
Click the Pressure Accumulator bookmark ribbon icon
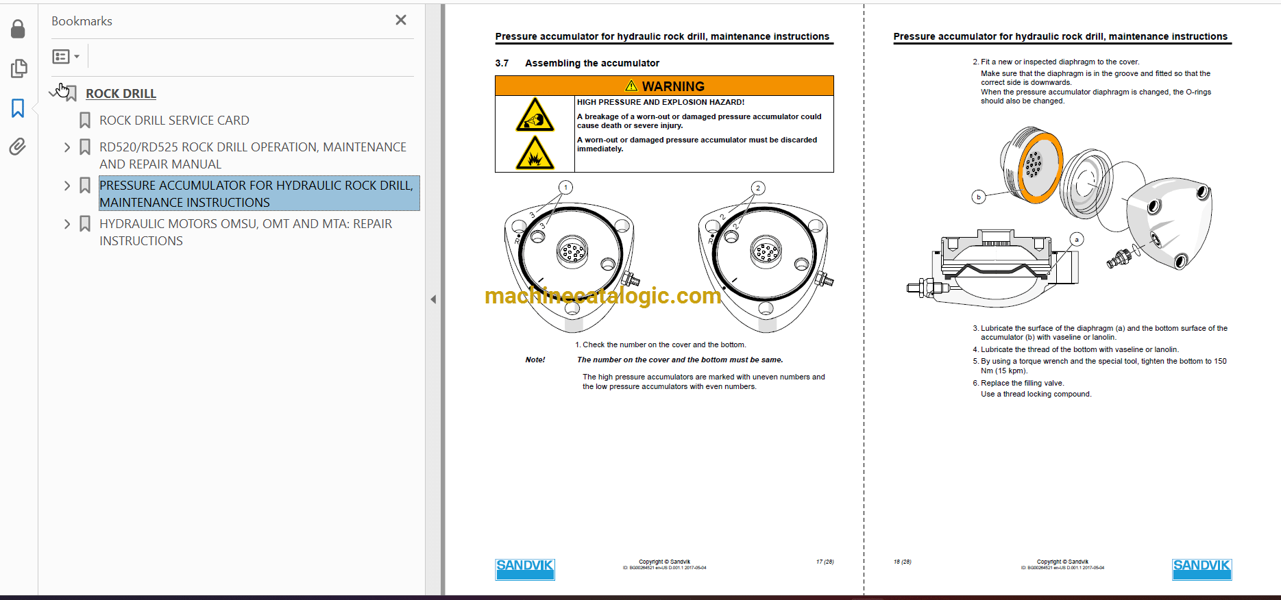tap(85, 186)
